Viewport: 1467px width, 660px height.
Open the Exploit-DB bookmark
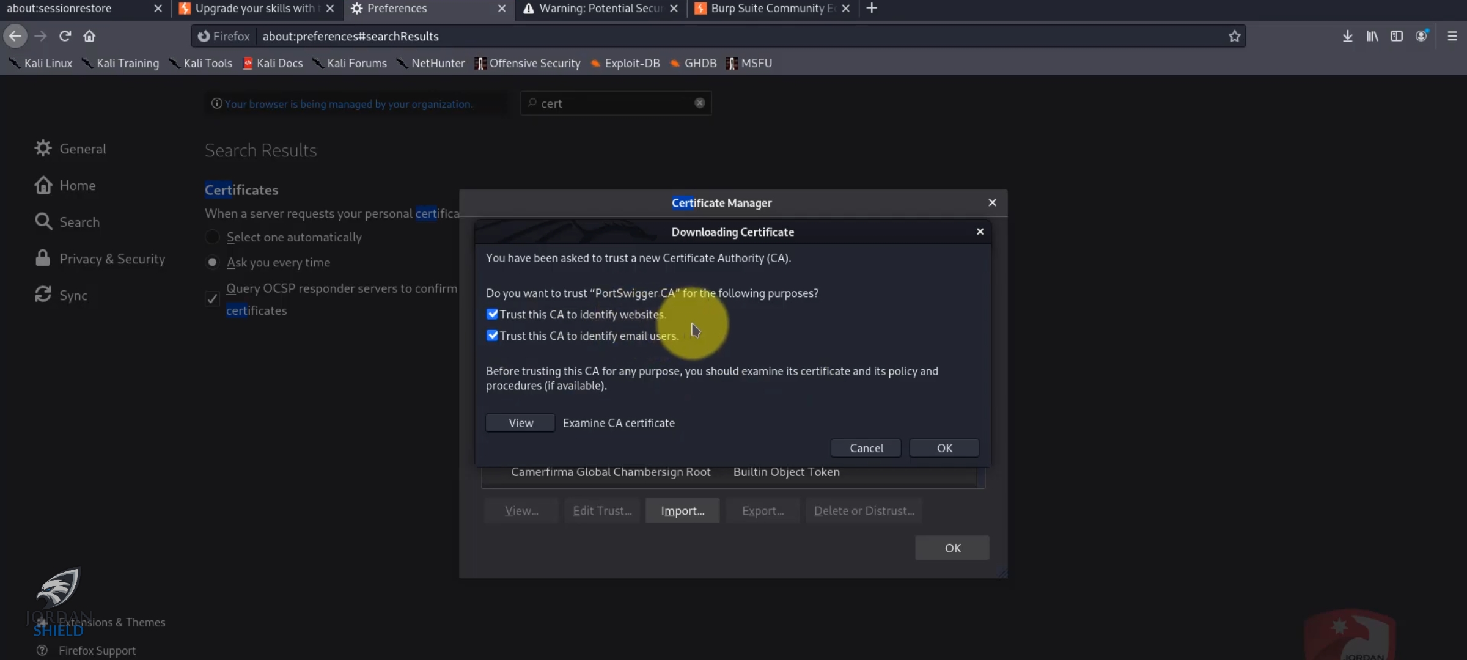(x=625, y=63)
